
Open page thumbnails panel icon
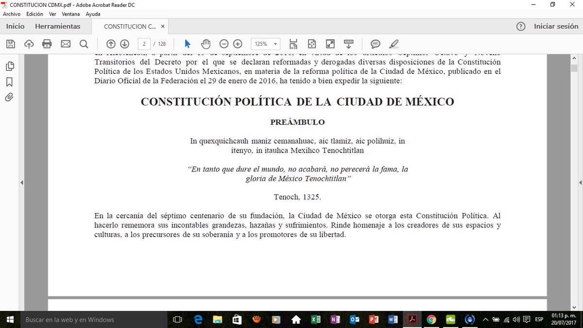[9, 66]
